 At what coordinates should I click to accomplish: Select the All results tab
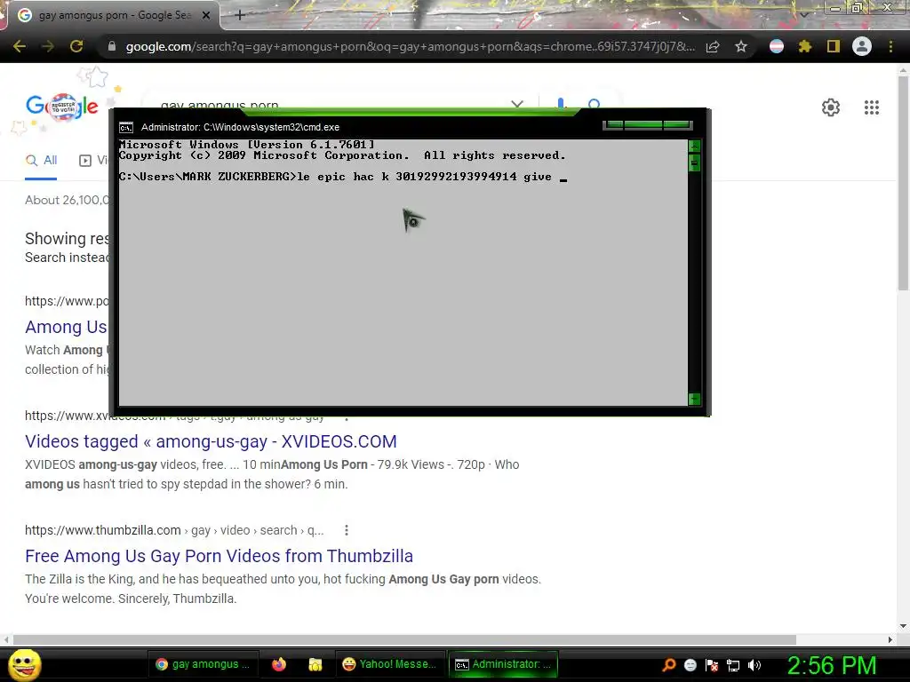pyautogui.click(x=41, y=160)
